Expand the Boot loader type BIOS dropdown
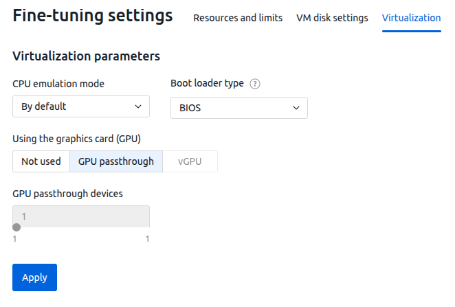 (239, 108)
